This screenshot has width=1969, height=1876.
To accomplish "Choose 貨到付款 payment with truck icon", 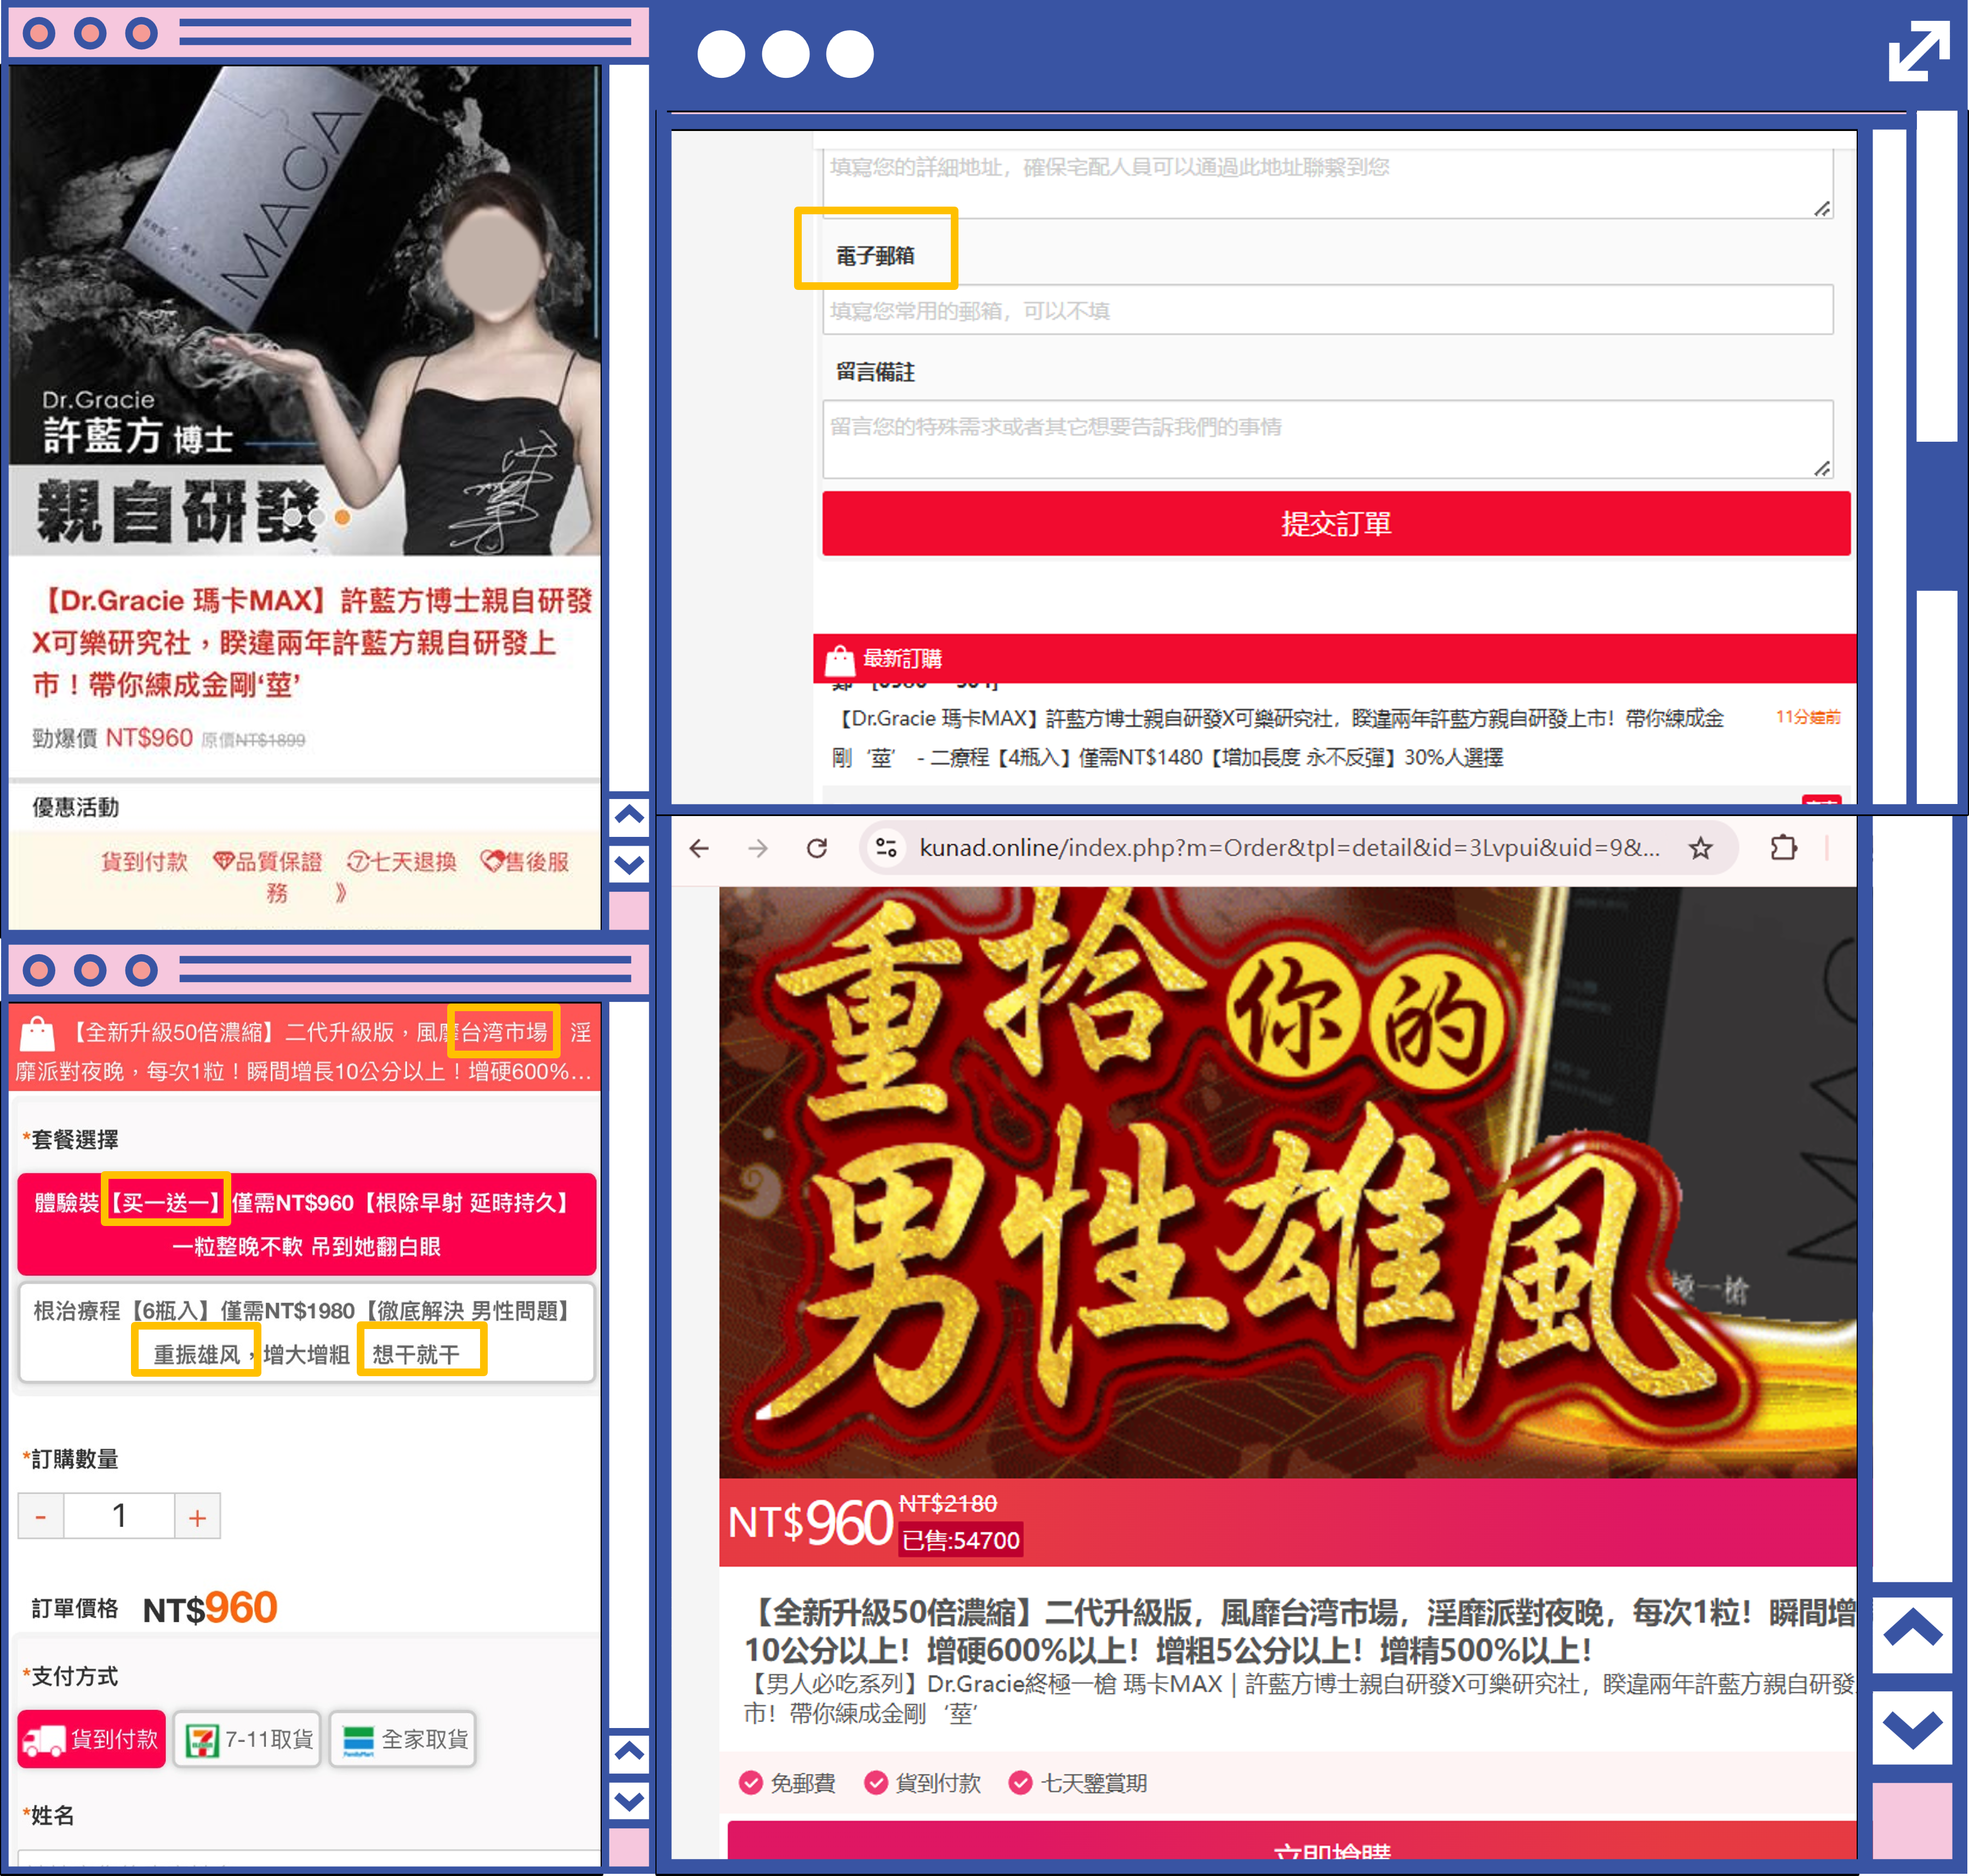I will pos(91,1740).
